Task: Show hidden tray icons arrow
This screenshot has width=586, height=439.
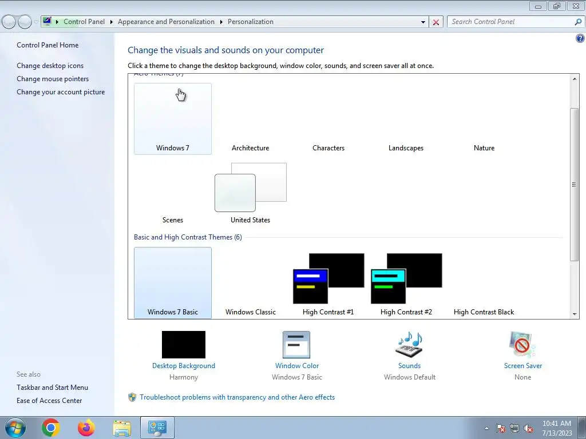Action: point(486,429)
